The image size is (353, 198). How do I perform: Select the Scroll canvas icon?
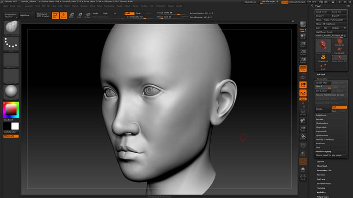pyautogui.click(x=303, y=36)
